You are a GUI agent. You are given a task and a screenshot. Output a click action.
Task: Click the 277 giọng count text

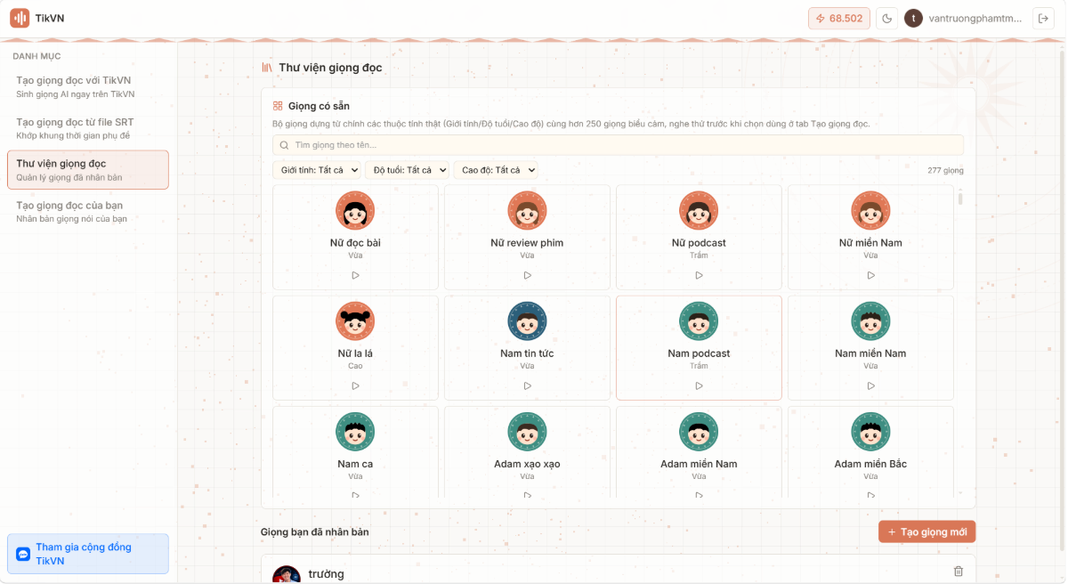click(x=945, y=170)
